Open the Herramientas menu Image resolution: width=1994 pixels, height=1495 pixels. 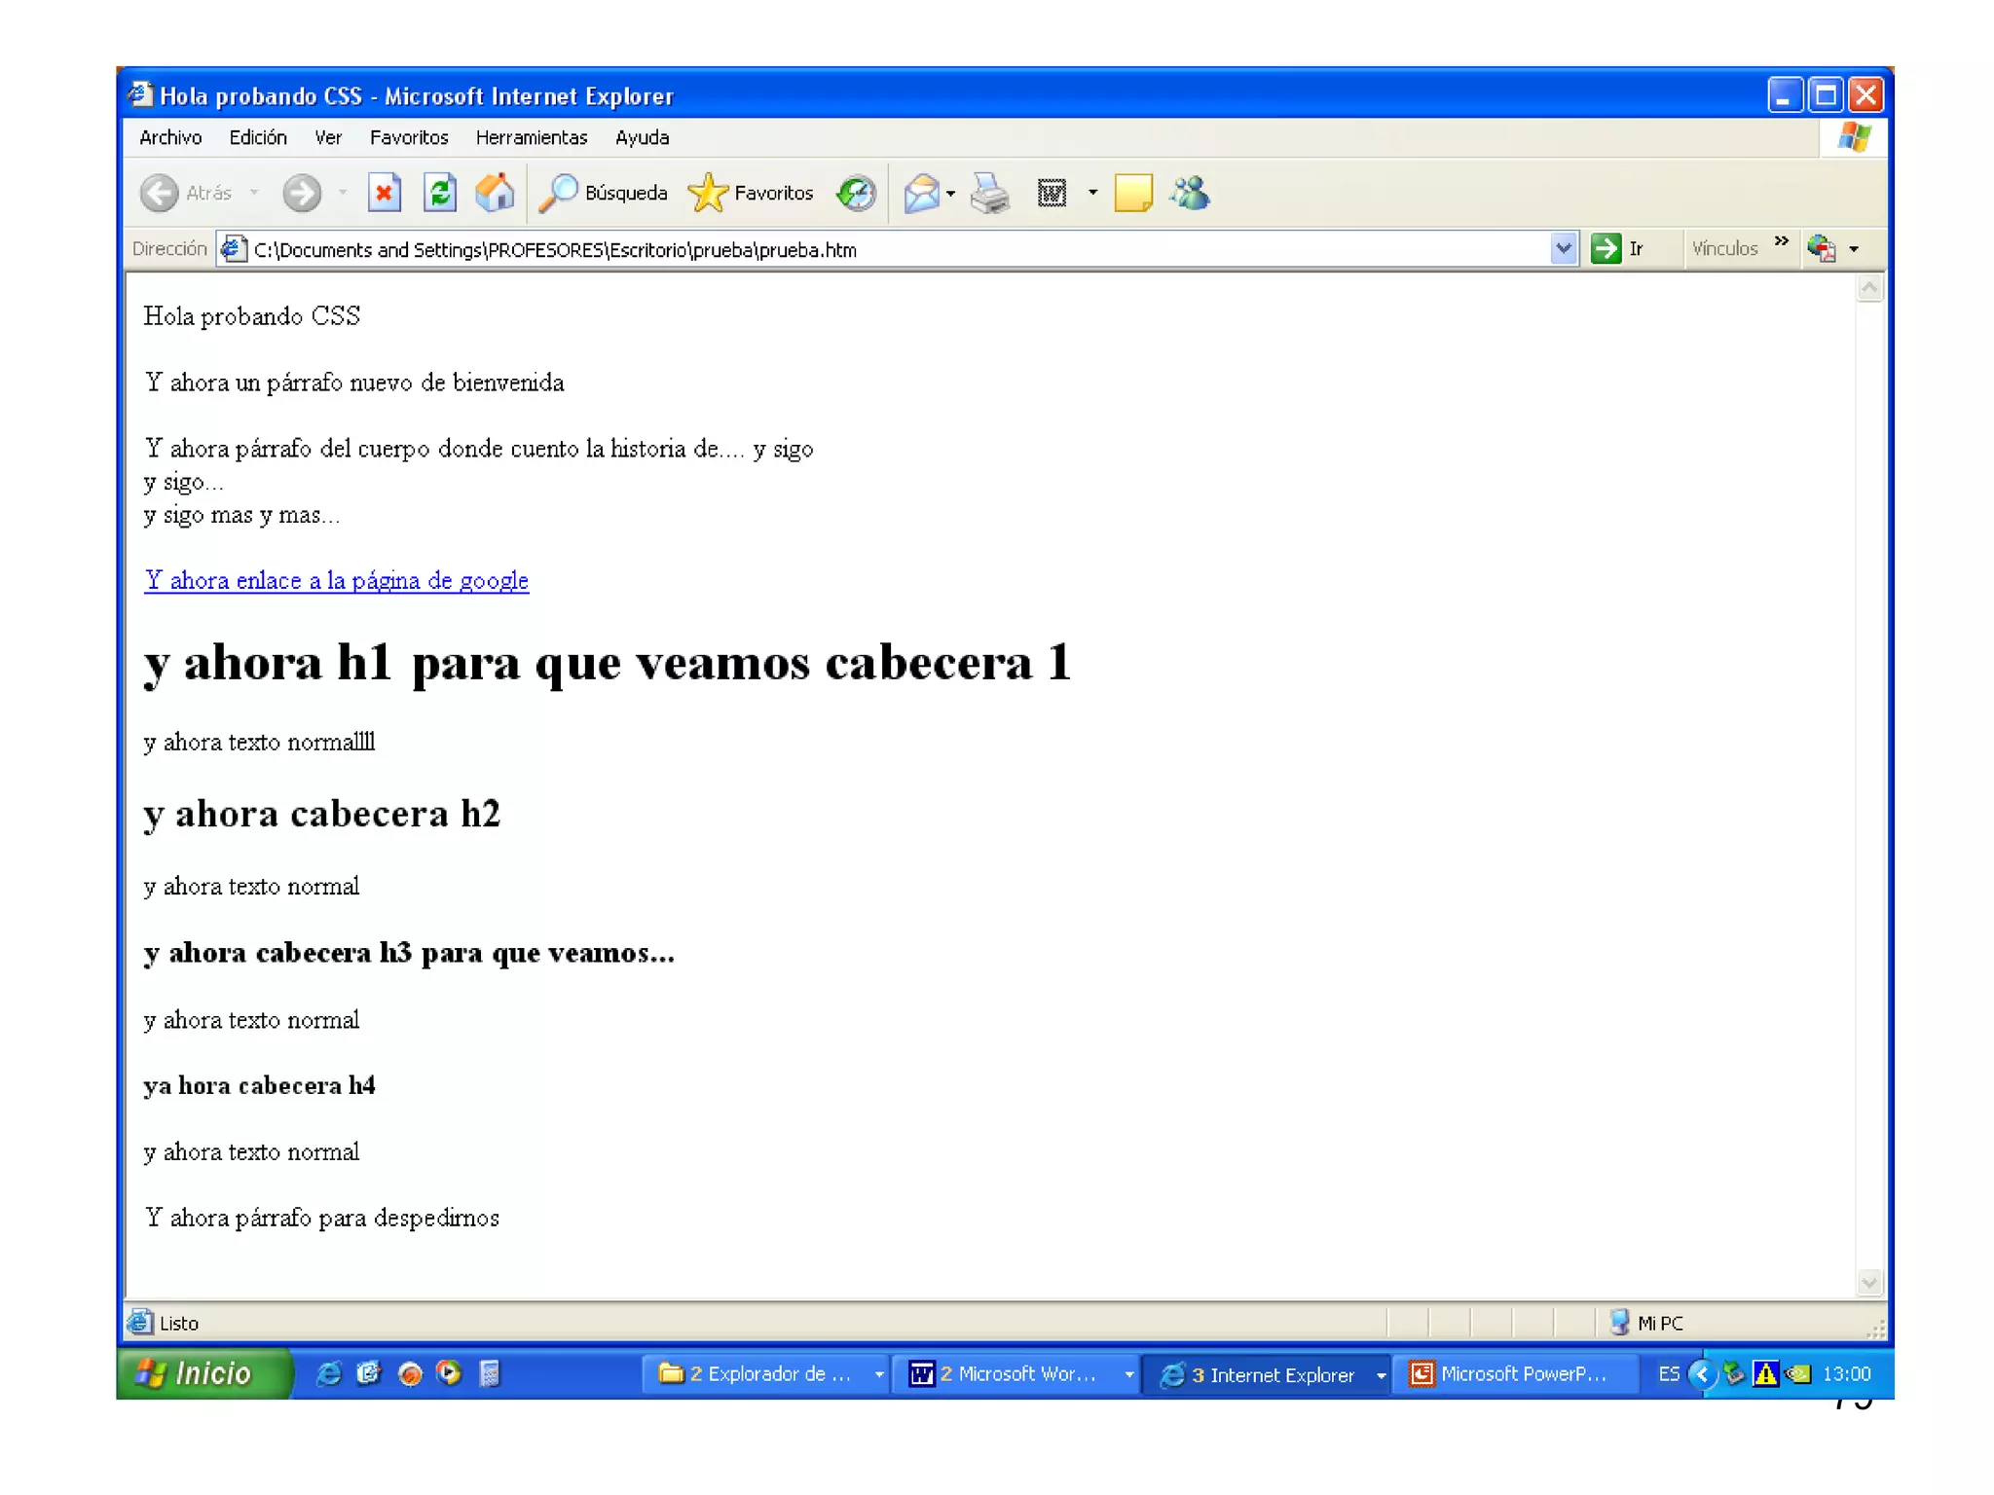(531, 137)
